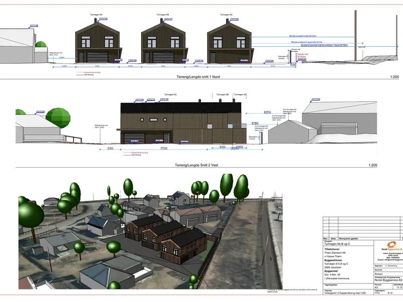Click the red 'Gjerde mot jernbane' annotation

coord(303,55)
